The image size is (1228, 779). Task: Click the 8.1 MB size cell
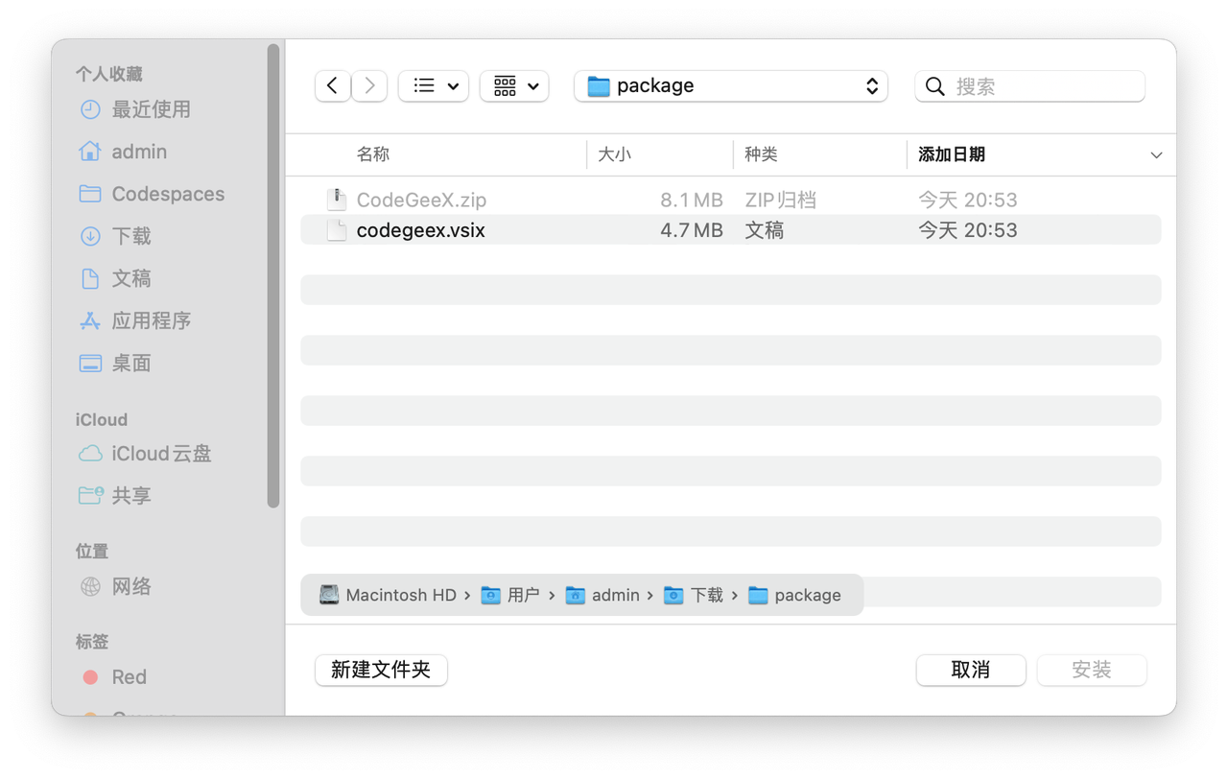(692, 200)
